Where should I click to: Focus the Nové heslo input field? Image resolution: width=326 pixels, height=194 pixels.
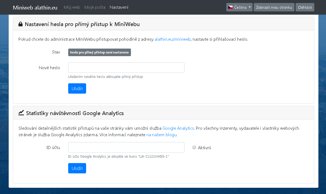[x=126, y=68]
